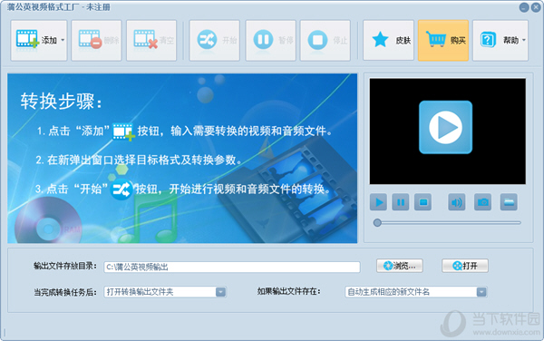Click the 购买 (Buy) shopping cart button
The width and height of the screenshot is (544, 341).
click(443, 41)
